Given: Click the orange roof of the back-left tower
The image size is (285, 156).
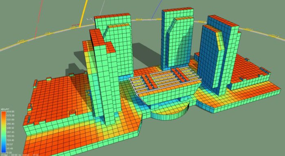Looking at the screenshot, I should point(112,16).
